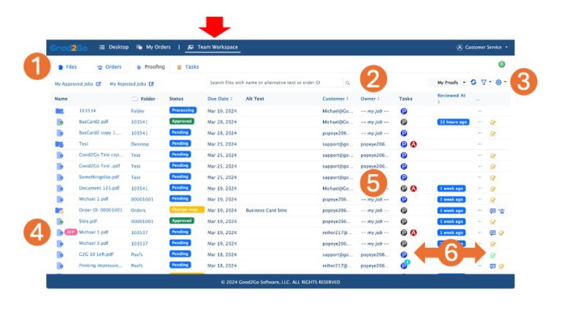Viewport: 561px width, 316px height.
Task: Switch to the Orders tab
Action: click(x=109, y=67)
